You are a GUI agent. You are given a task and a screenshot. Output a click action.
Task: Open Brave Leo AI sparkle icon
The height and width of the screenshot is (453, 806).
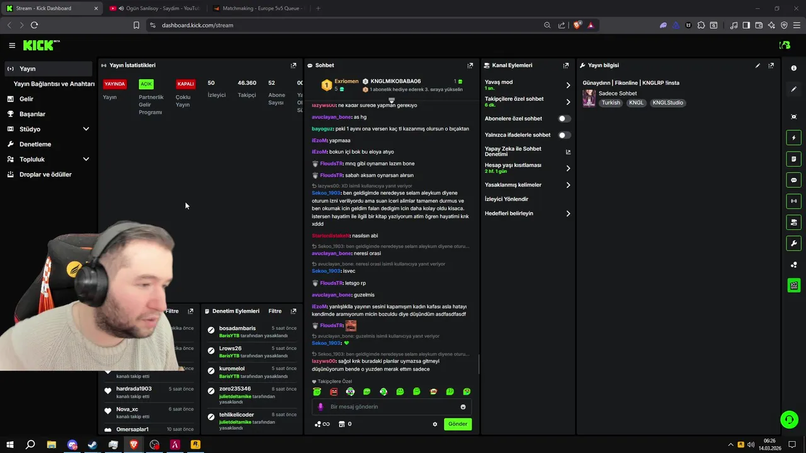[771, 25]
